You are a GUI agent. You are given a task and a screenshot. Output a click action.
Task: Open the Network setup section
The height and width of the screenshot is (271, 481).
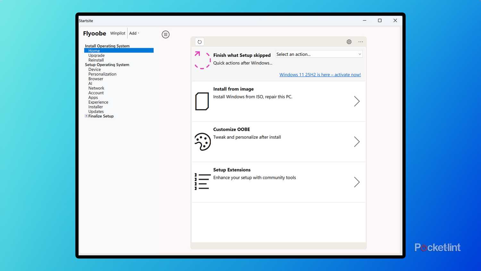(x=96, y=88)
